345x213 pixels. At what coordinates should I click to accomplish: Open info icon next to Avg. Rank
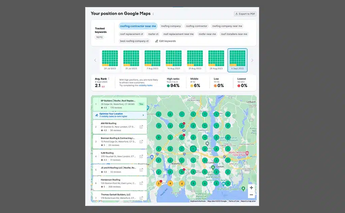point(109,78)
